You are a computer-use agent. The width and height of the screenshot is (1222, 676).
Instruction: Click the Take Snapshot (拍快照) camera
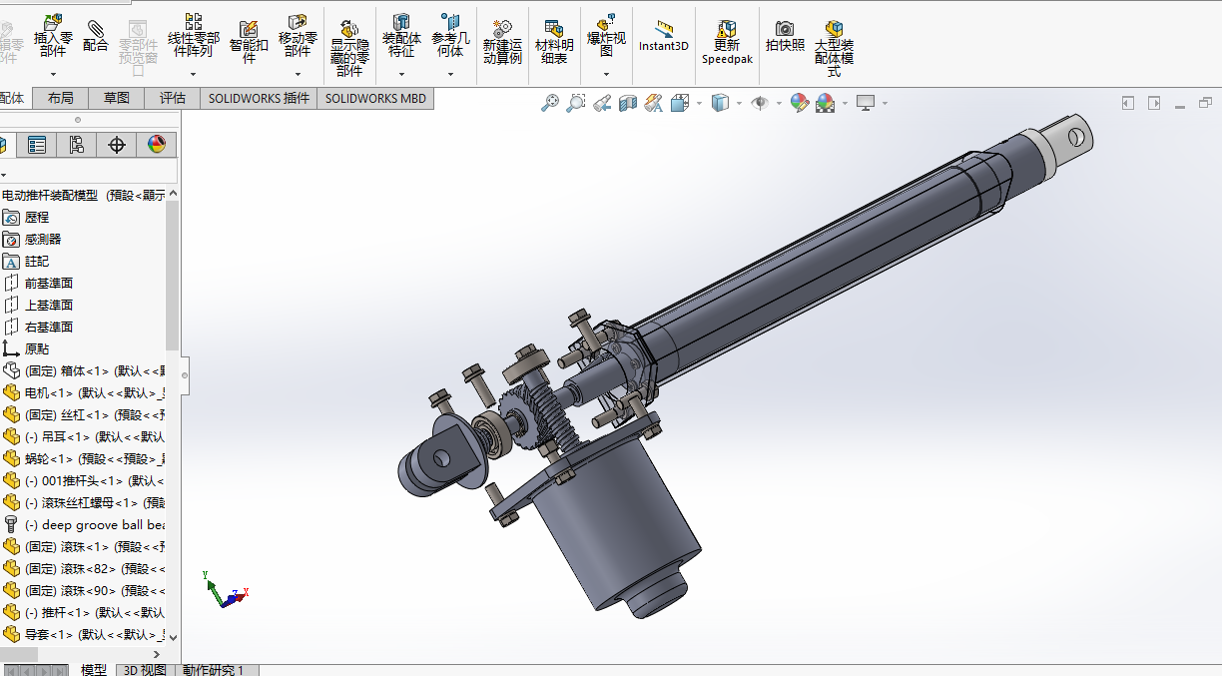[785, 36]
